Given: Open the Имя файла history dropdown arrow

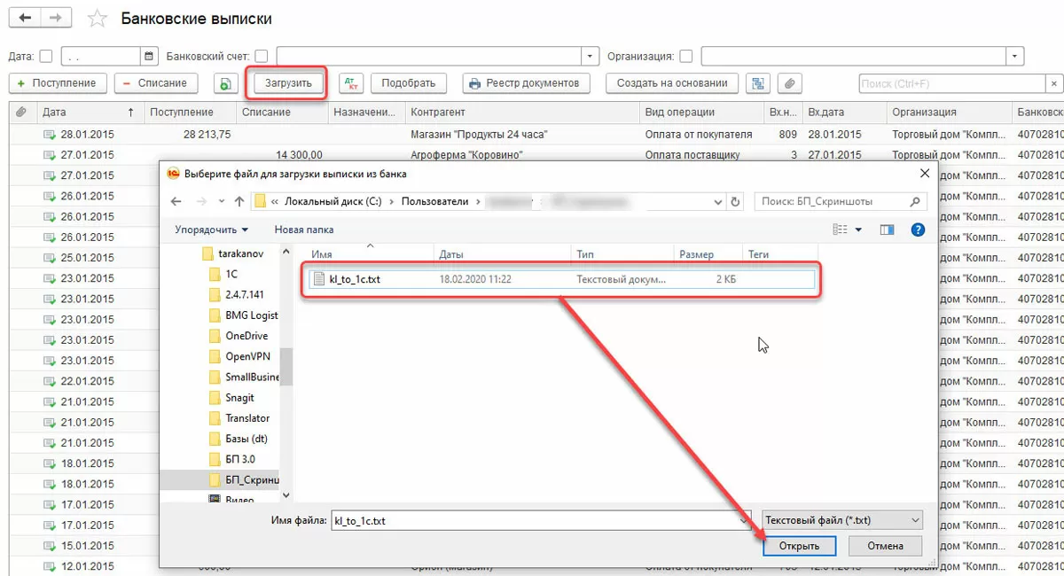Looking at the screenshot, I should pyautogui.click(x=744, y=521).
